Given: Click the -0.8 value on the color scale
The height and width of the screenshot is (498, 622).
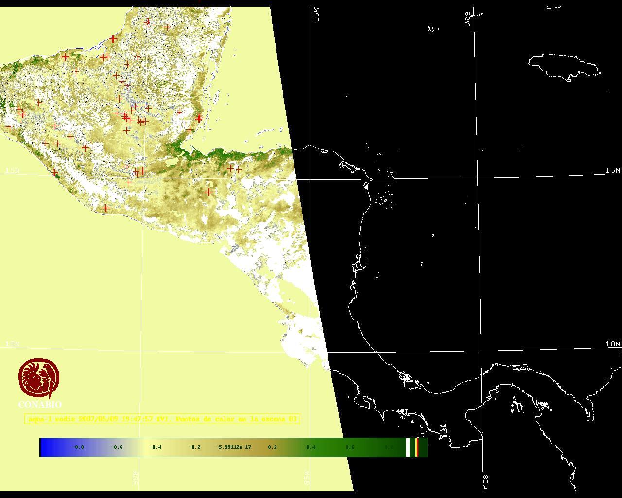Looking at the screenshot, I should [x=78, y=447].
